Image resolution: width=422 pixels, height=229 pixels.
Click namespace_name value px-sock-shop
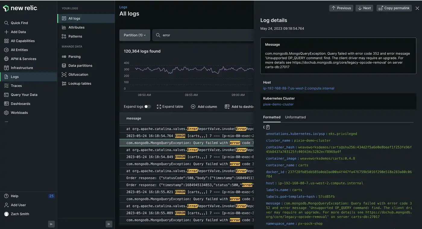310,224
